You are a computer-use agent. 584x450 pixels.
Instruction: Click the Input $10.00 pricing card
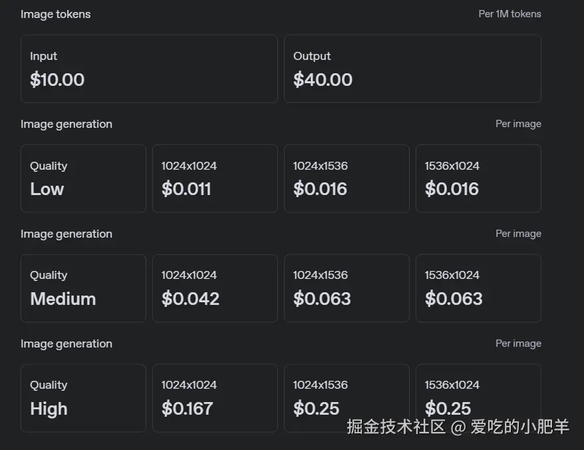(149, 69)
